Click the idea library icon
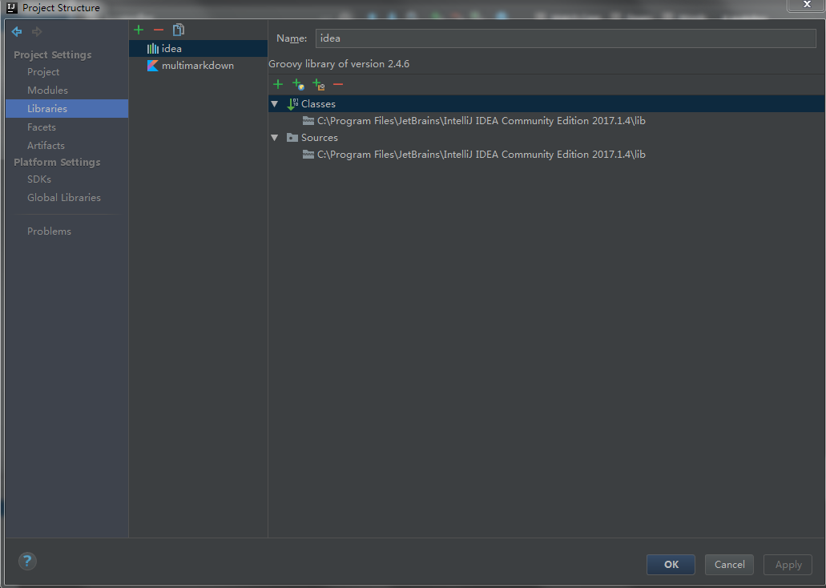This screenshot has height=588, width=826. pos(153,49)
